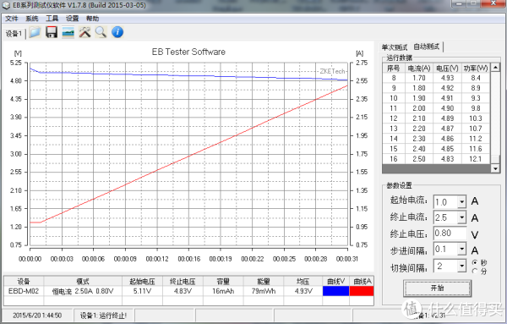
Task: Open the 切换间隔 switch interval dropdown
Action: coord(461,266)
